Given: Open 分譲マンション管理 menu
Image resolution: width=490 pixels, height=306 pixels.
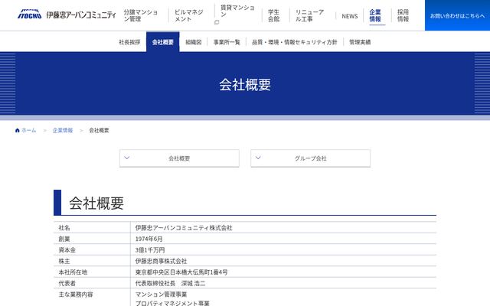Looking at the screenshot, I should coord(141,15).
